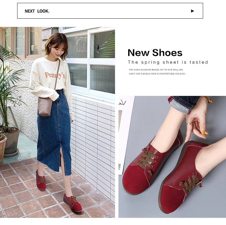Image resolution: width=226 pixels, height=225 pixels.
Task: Select the NEXT LOOK. label text
Action: pos(37,11)
